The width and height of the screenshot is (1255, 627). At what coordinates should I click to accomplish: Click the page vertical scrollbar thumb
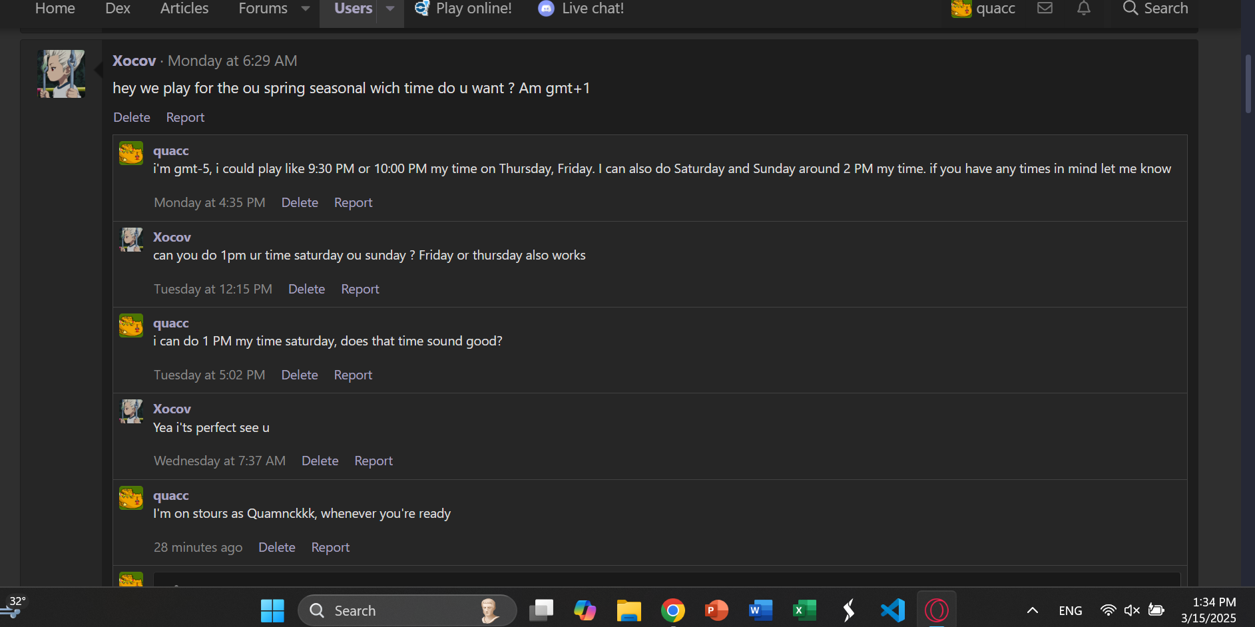coord(1248,84)
